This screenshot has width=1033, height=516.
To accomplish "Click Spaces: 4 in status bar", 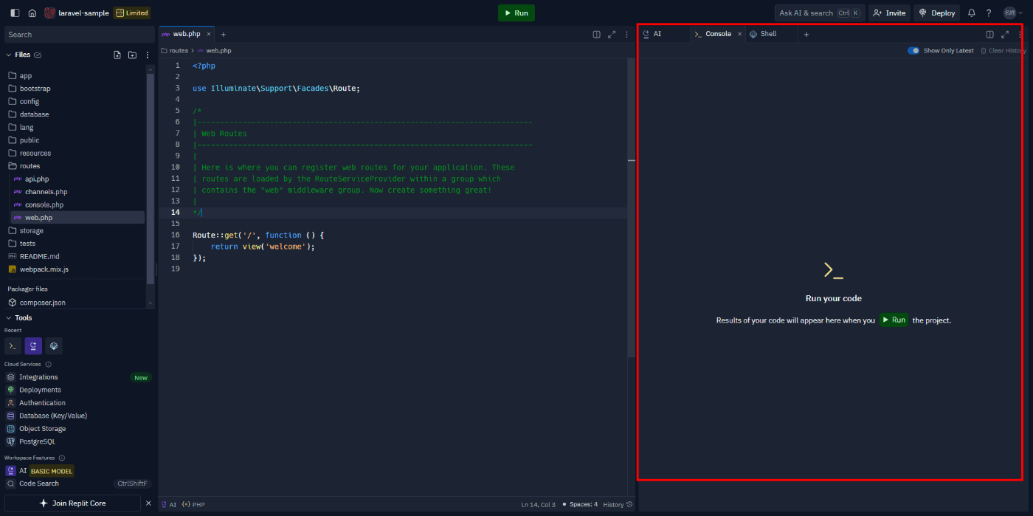I will point(580,505).
